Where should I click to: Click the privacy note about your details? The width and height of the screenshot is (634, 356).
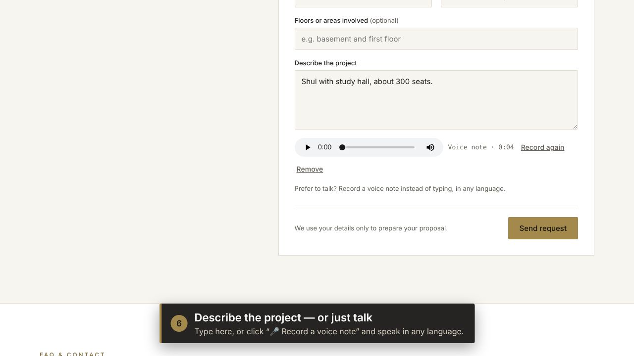[x=371, y=228]
